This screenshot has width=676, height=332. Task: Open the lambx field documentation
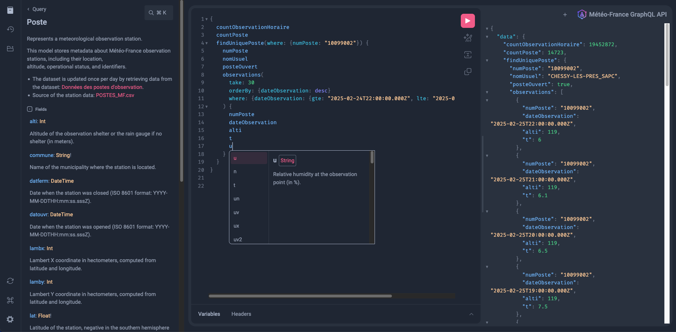coord(37,248)
